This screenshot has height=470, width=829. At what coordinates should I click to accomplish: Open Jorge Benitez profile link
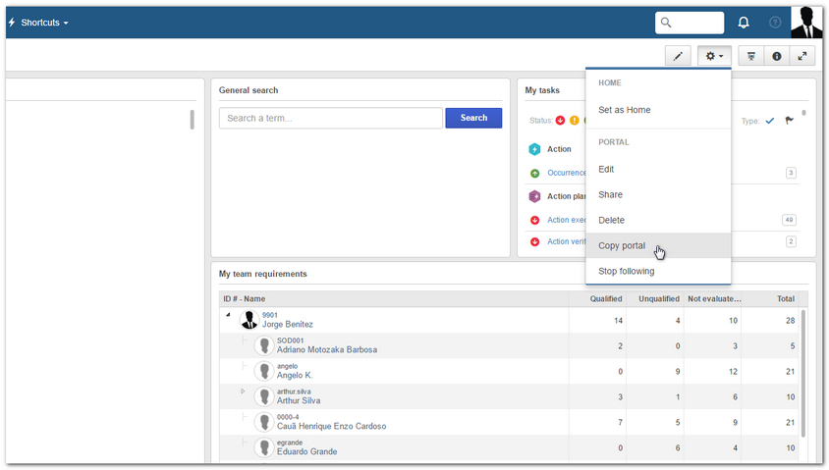(288, 324)
